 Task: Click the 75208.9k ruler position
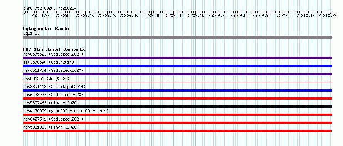(41, 15)
